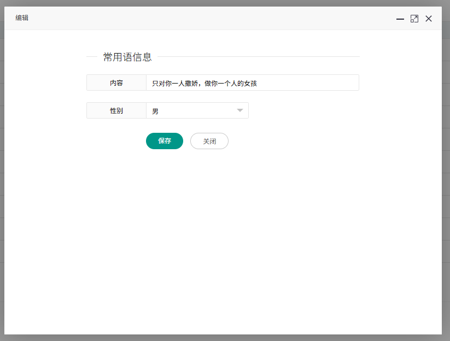Save the phrase with 保存 button
Screen dimensions: 450x341
pyautogui.click(x=165, y=141)
